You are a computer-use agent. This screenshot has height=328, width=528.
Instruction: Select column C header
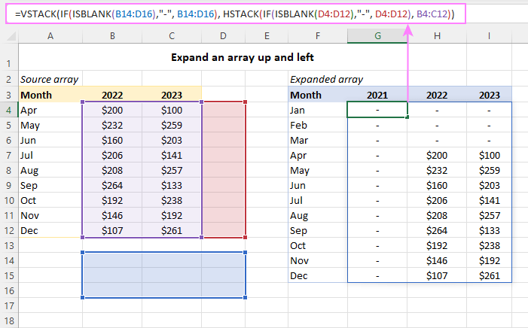tap(172, 36)
